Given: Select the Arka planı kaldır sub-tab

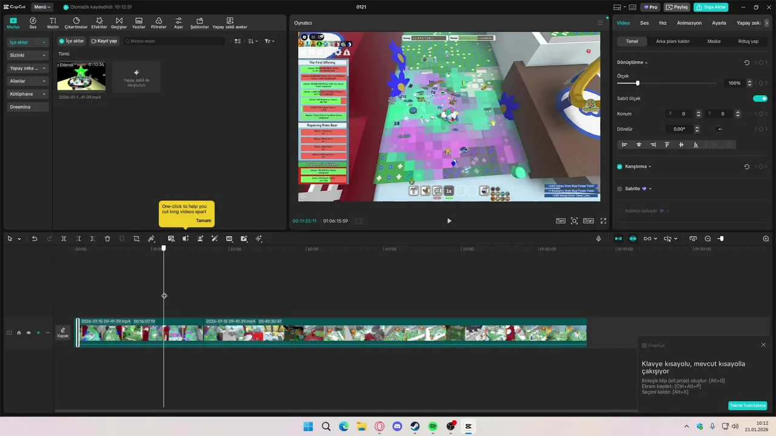Looking at the screenshot, I should (673, 41).
